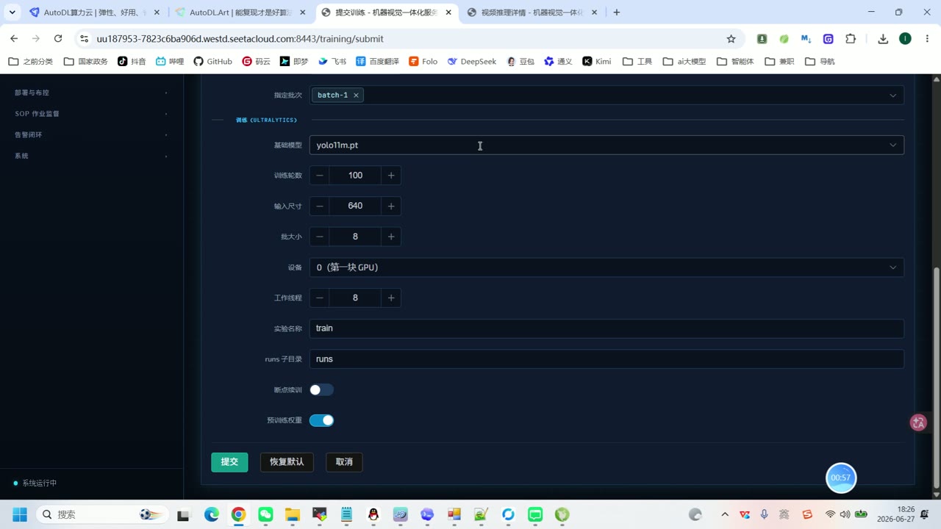
Task: Decrease 训练轮数 epochs with minus button
Action: (x=320, y=175)
